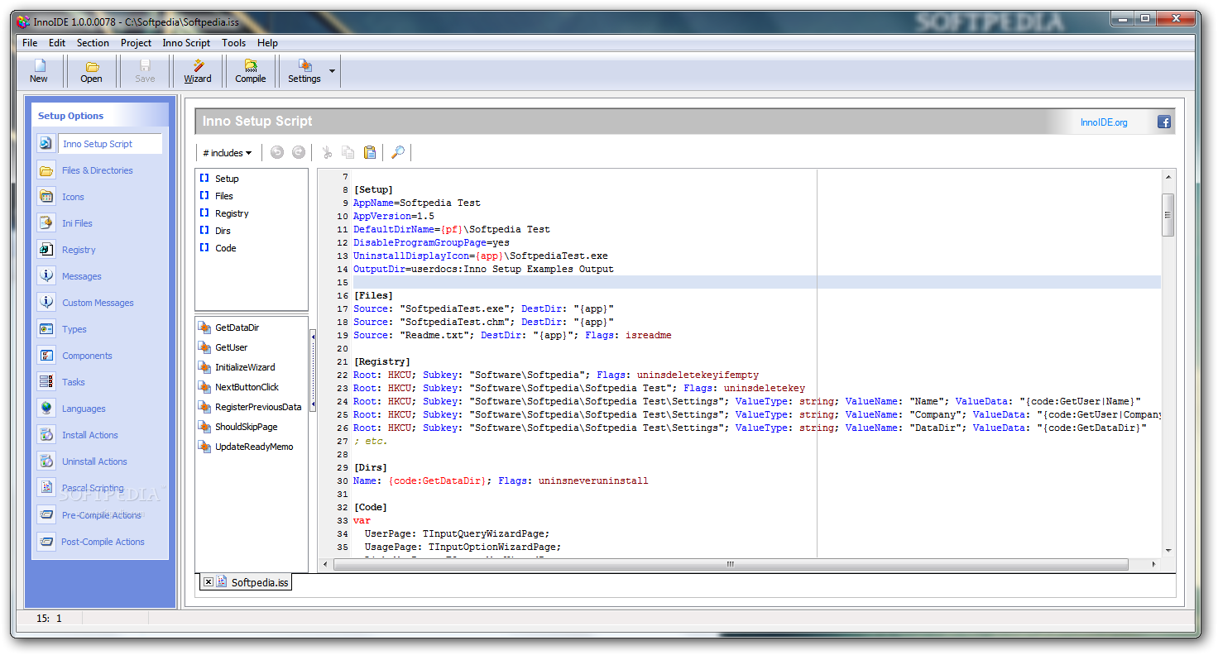The image size is (1218, 655).
Task: Click the Cut scissors icon
Action: [327, 152]
